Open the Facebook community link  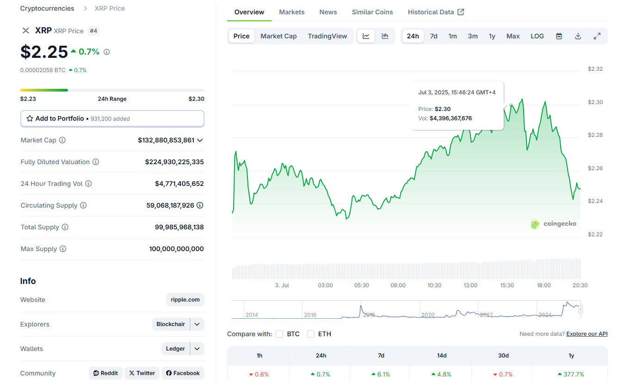pyautogui.click(x=183, y=373)
